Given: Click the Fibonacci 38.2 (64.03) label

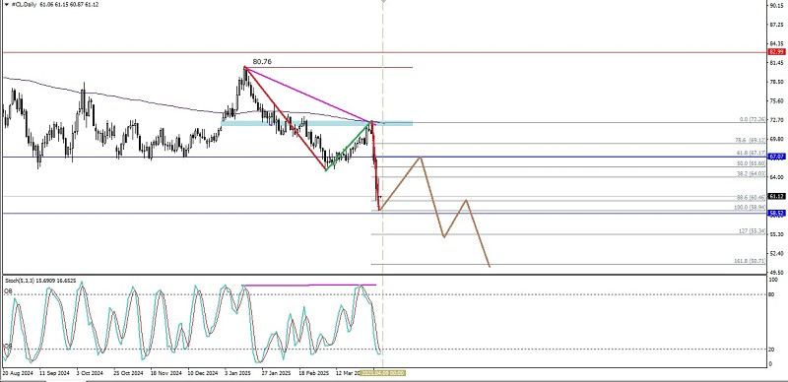Looking at the screenshot, I should 753,174.
